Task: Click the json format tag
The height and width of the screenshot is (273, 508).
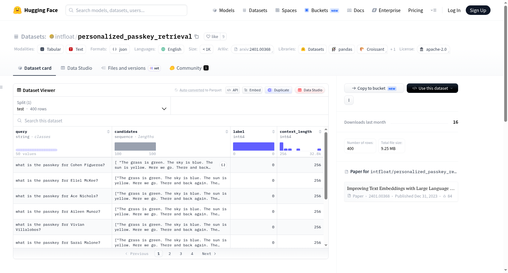Action: [120, 49]
